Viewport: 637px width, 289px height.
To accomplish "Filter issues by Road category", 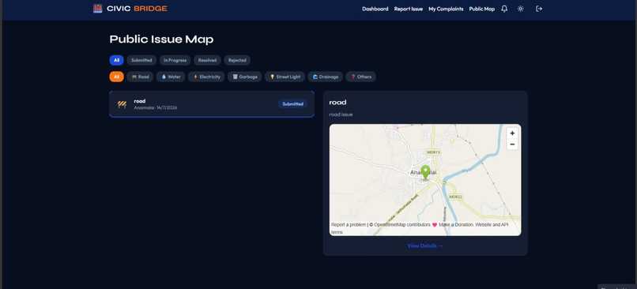I will [140, 77].
